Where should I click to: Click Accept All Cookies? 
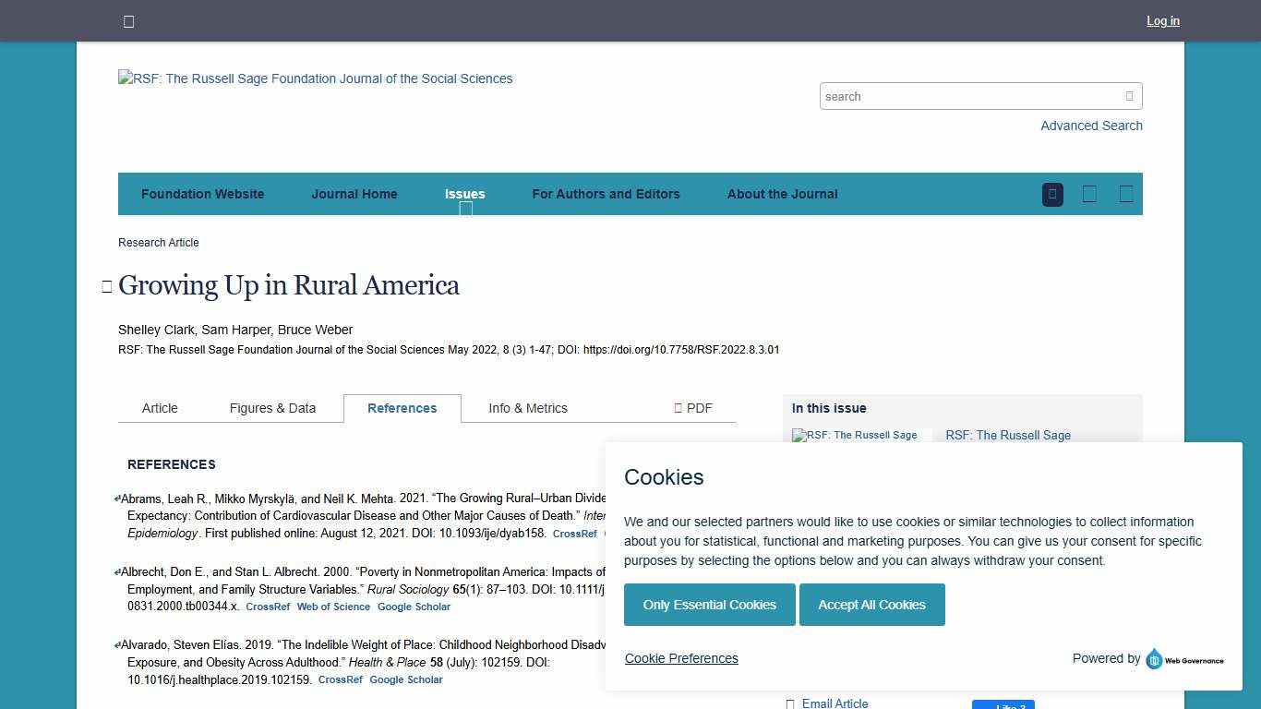tap(871, 605)
